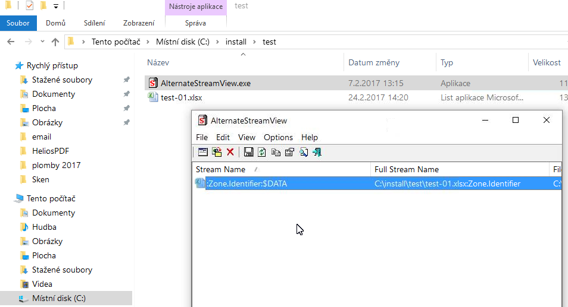Navigate up one folder with up arrow

pyautogui.click(x=55, y=42)
